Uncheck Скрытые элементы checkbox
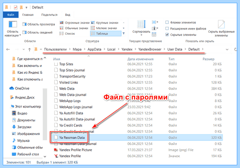The height and width of the screenshot is (168, 240). [x=167, y=35]
